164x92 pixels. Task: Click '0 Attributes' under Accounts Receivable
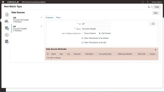(17, 22)
